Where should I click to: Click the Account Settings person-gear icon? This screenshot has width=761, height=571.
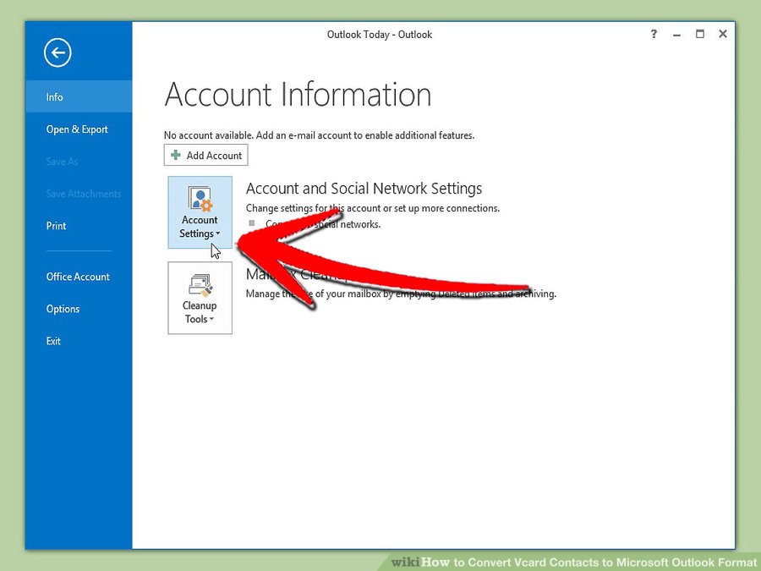200,200
